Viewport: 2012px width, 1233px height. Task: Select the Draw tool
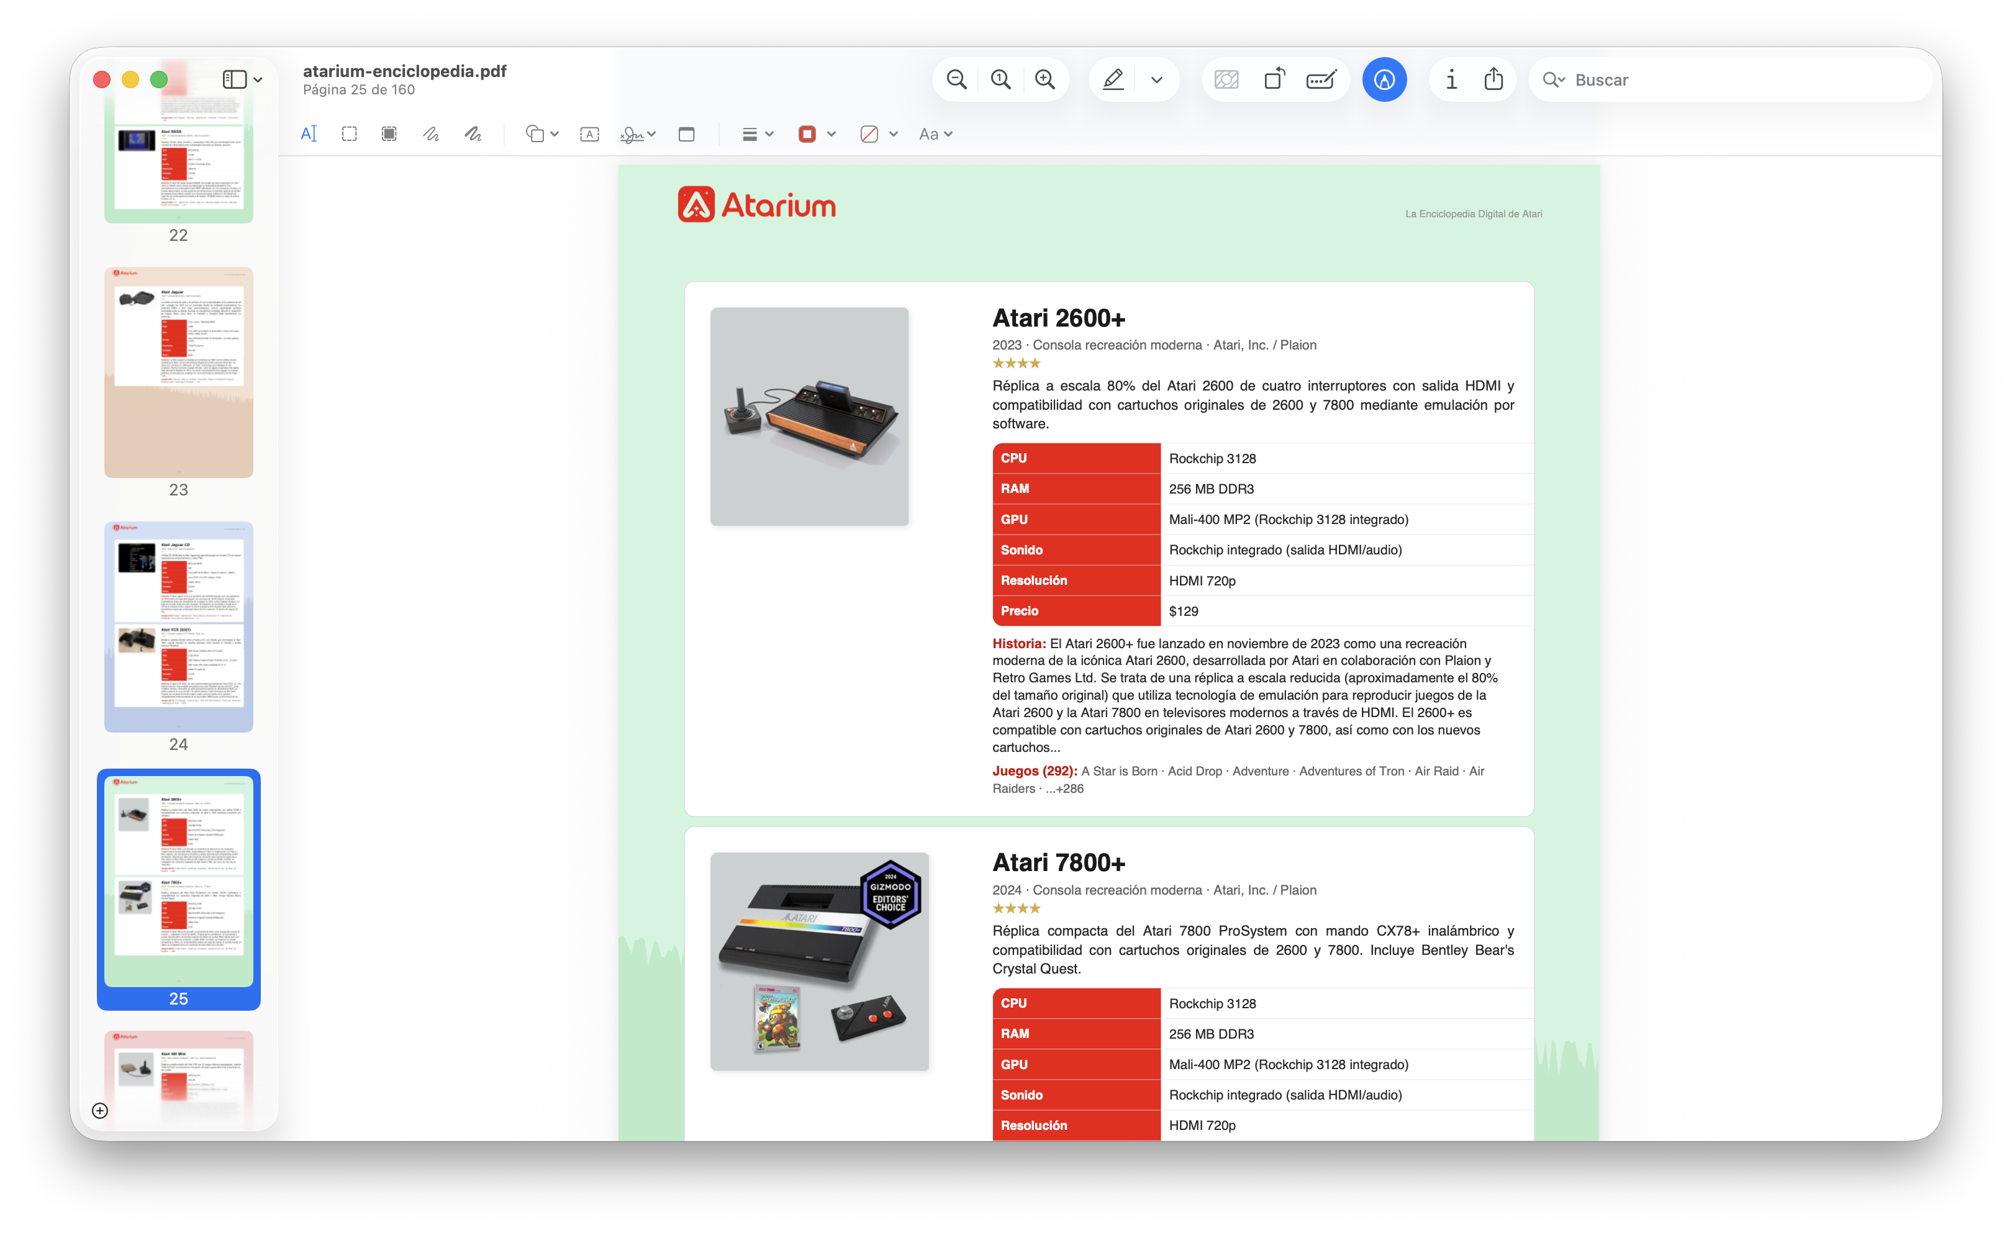473,134
